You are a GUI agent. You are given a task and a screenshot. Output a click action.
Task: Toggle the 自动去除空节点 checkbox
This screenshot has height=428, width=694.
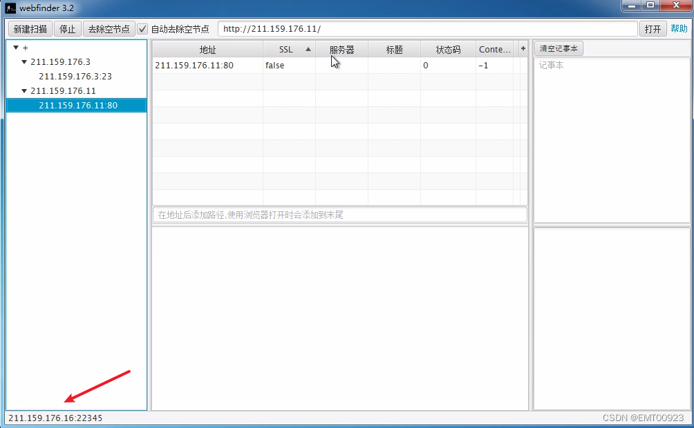point(142,29)
